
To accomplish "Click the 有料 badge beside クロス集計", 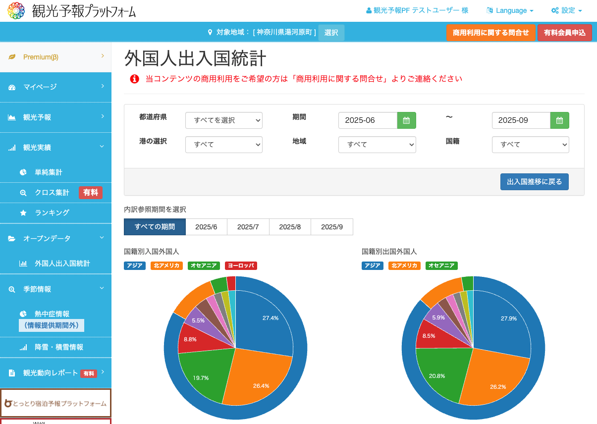I will 91,193.
